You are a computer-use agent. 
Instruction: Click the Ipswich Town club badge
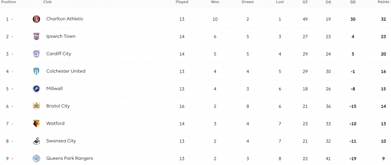tap(37, 37)
